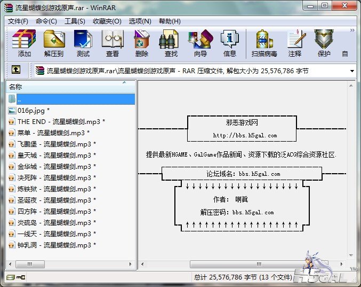Click comment pane horizontal scrollbar thumb
Screen dimensions: 361x287
(259, 264)
